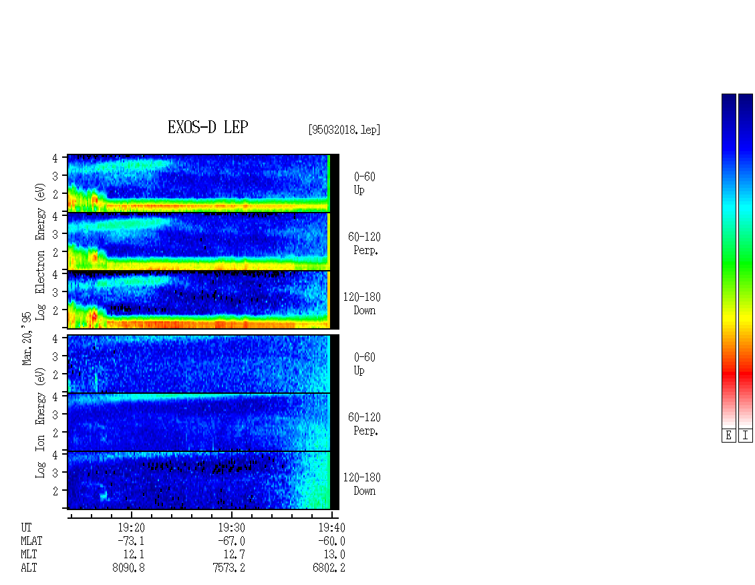Click the MLAT value -60.0
Viewport: 755px width, 585px height.
(x=332, y=541)
